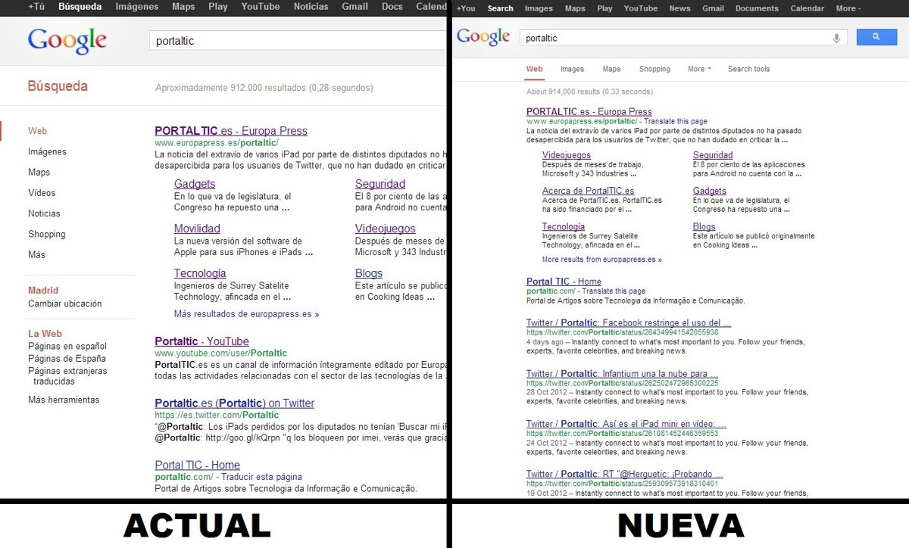Image resolution: width=909 pixels, height=548 pixels.
Task: Click More results from europapress.es link
Action: tap(601, 259)
